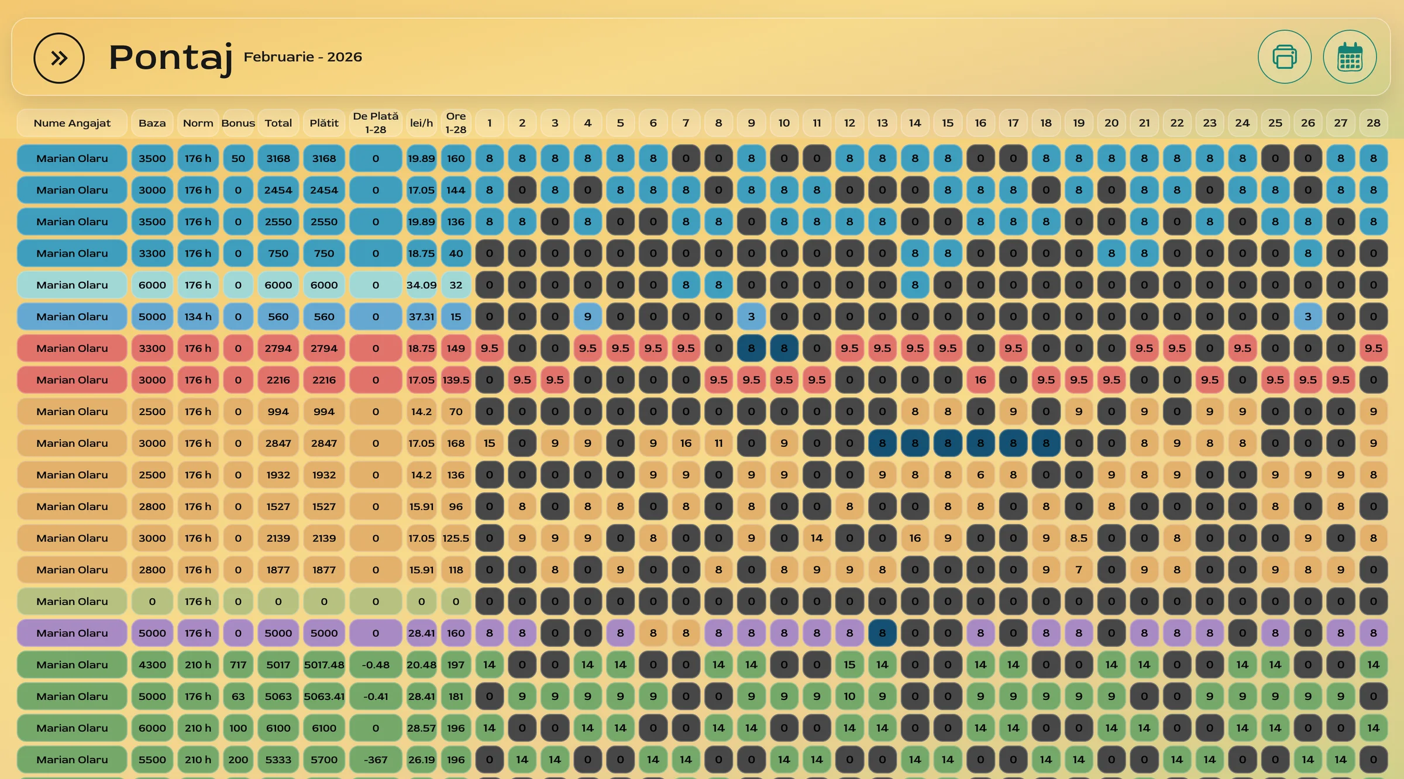Image resolution: width=1404 pixels, height=779 pixels.
Task: Click the double-chevron expand sidebar icon
Action: [59, 58]
